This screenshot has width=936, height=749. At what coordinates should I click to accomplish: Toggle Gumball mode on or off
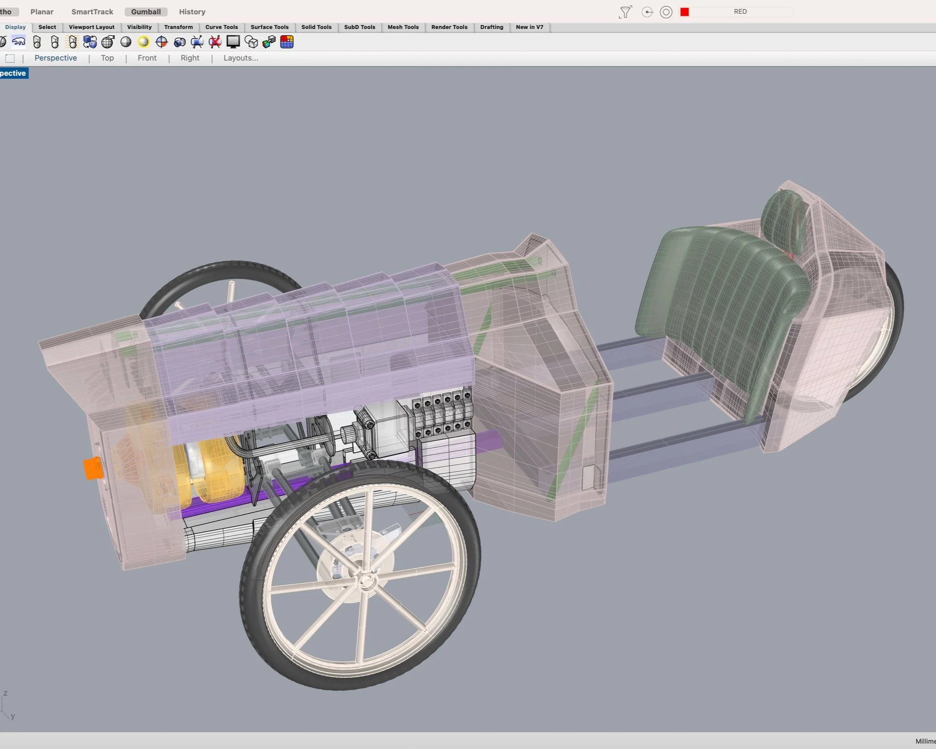coord(146,12)
